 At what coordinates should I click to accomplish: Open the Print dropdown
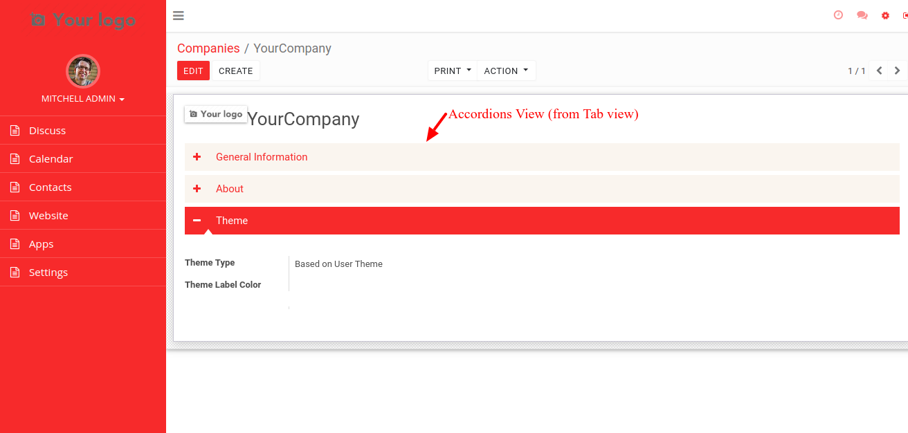tap(453, 71)
